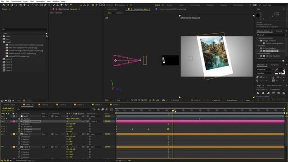
Task: Collapse the Images folder in Project
Action: click(1, 42)
